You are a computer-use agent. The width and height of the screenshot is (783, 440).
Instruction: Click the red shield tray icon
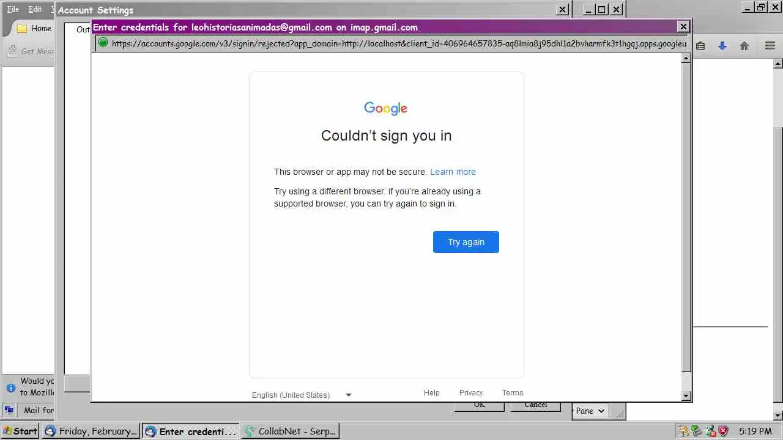click(723, 431)
